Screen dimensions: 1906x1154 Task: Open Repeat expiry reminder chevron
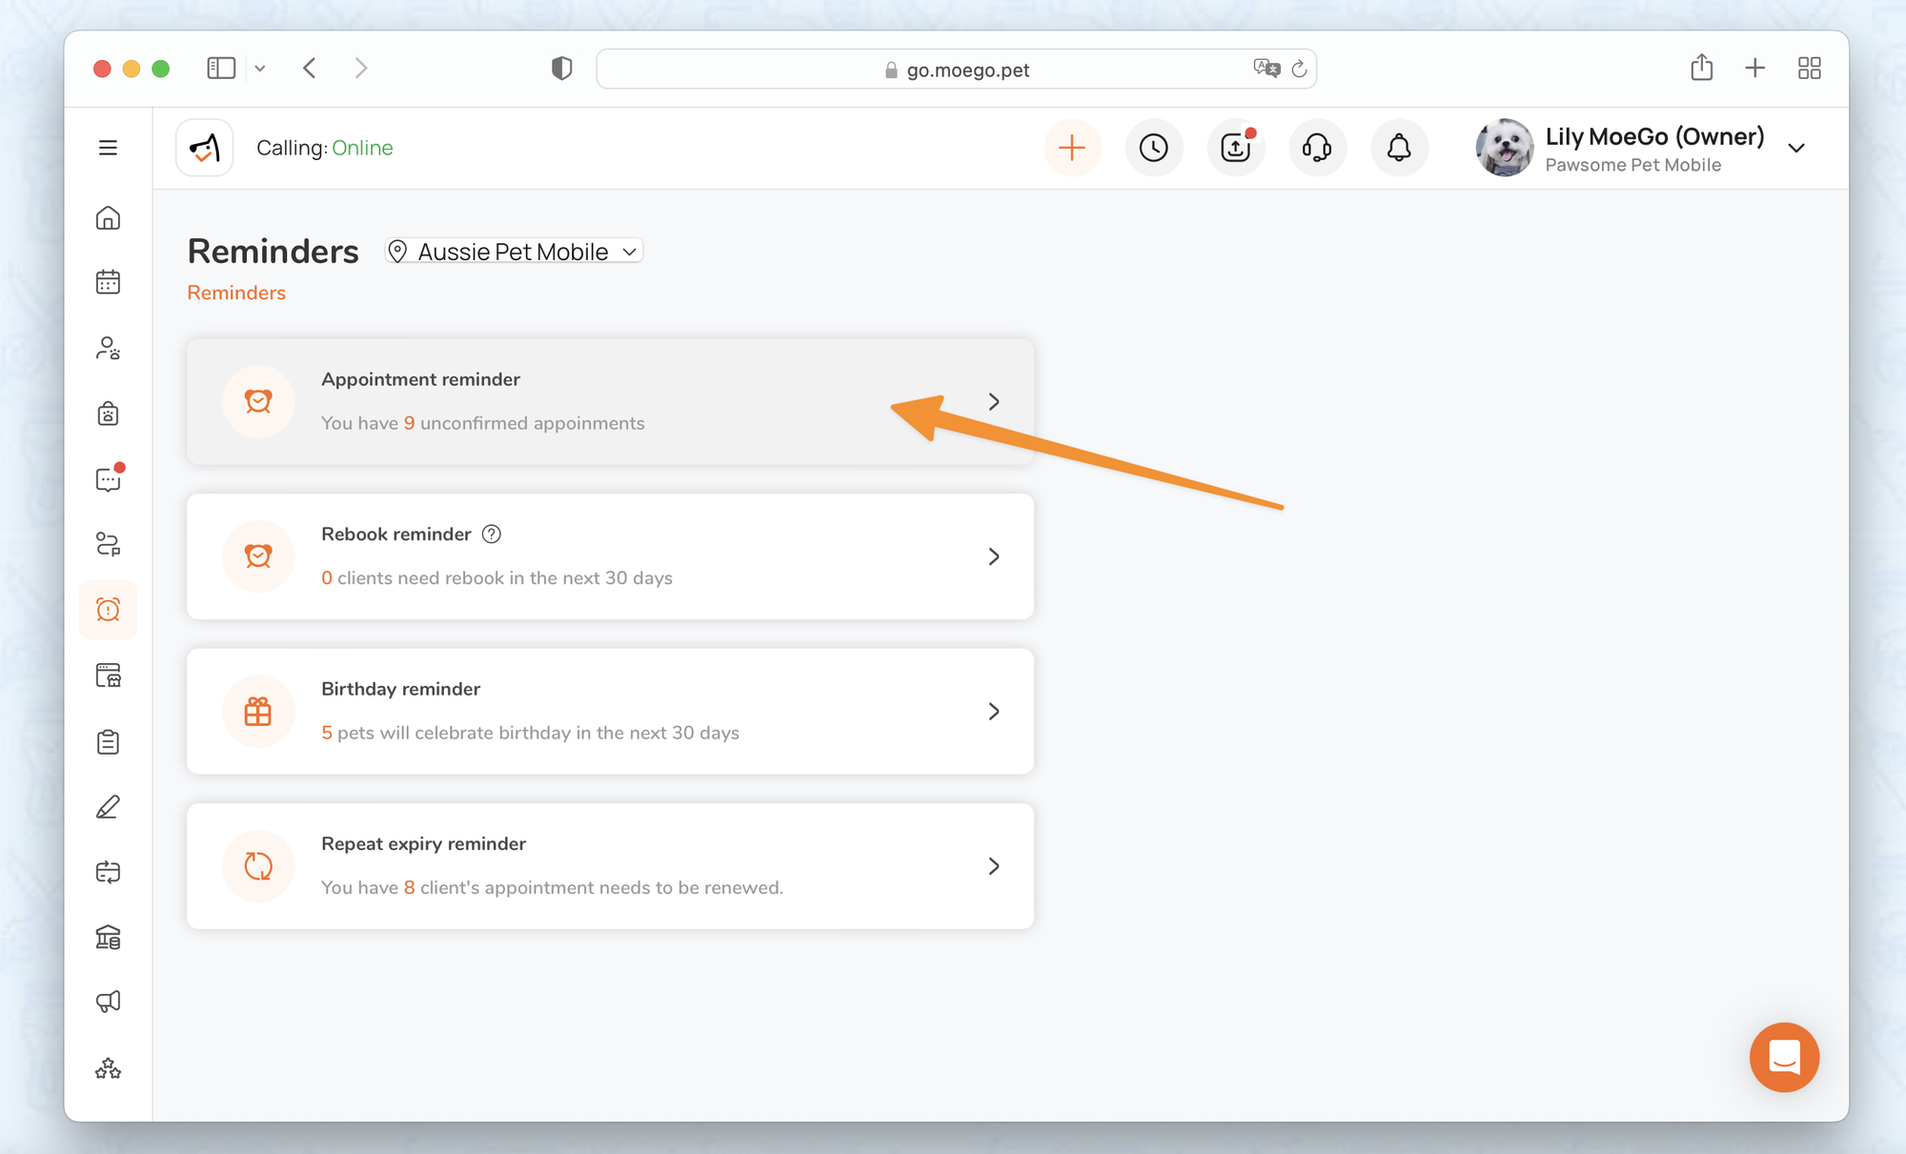pyautogui.click(x=994, y=866)
